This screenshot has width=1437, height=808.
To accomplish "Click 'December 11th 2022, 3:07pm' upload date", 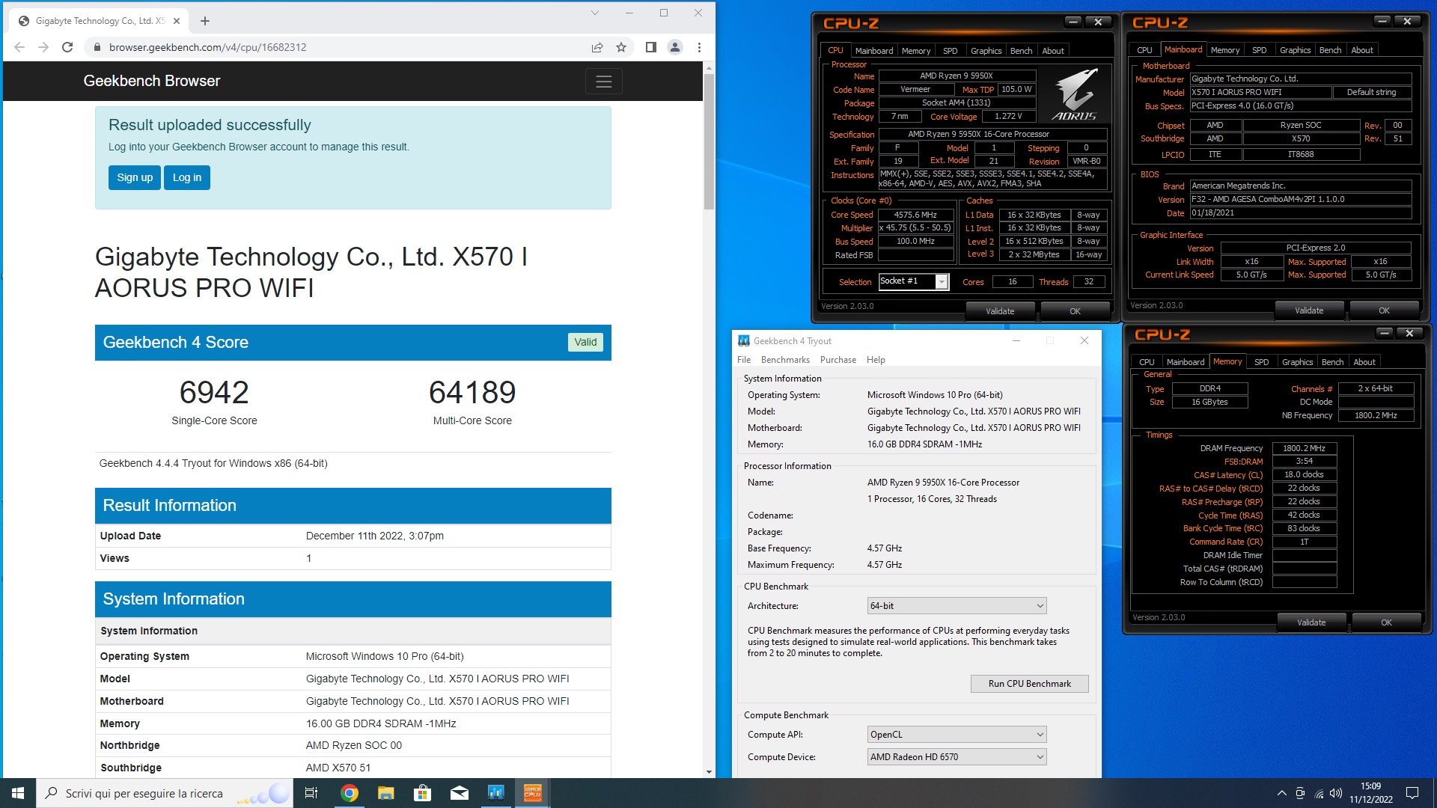I will pos(375,536).
